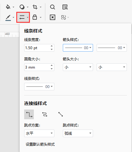This screenshot has height=152, width=132.
Task: Click the lock icon in the toolbar
Action: 35,17
